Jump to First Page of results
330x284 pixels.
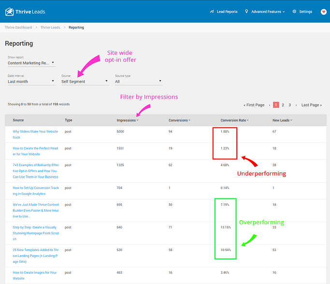click(254, 105)
